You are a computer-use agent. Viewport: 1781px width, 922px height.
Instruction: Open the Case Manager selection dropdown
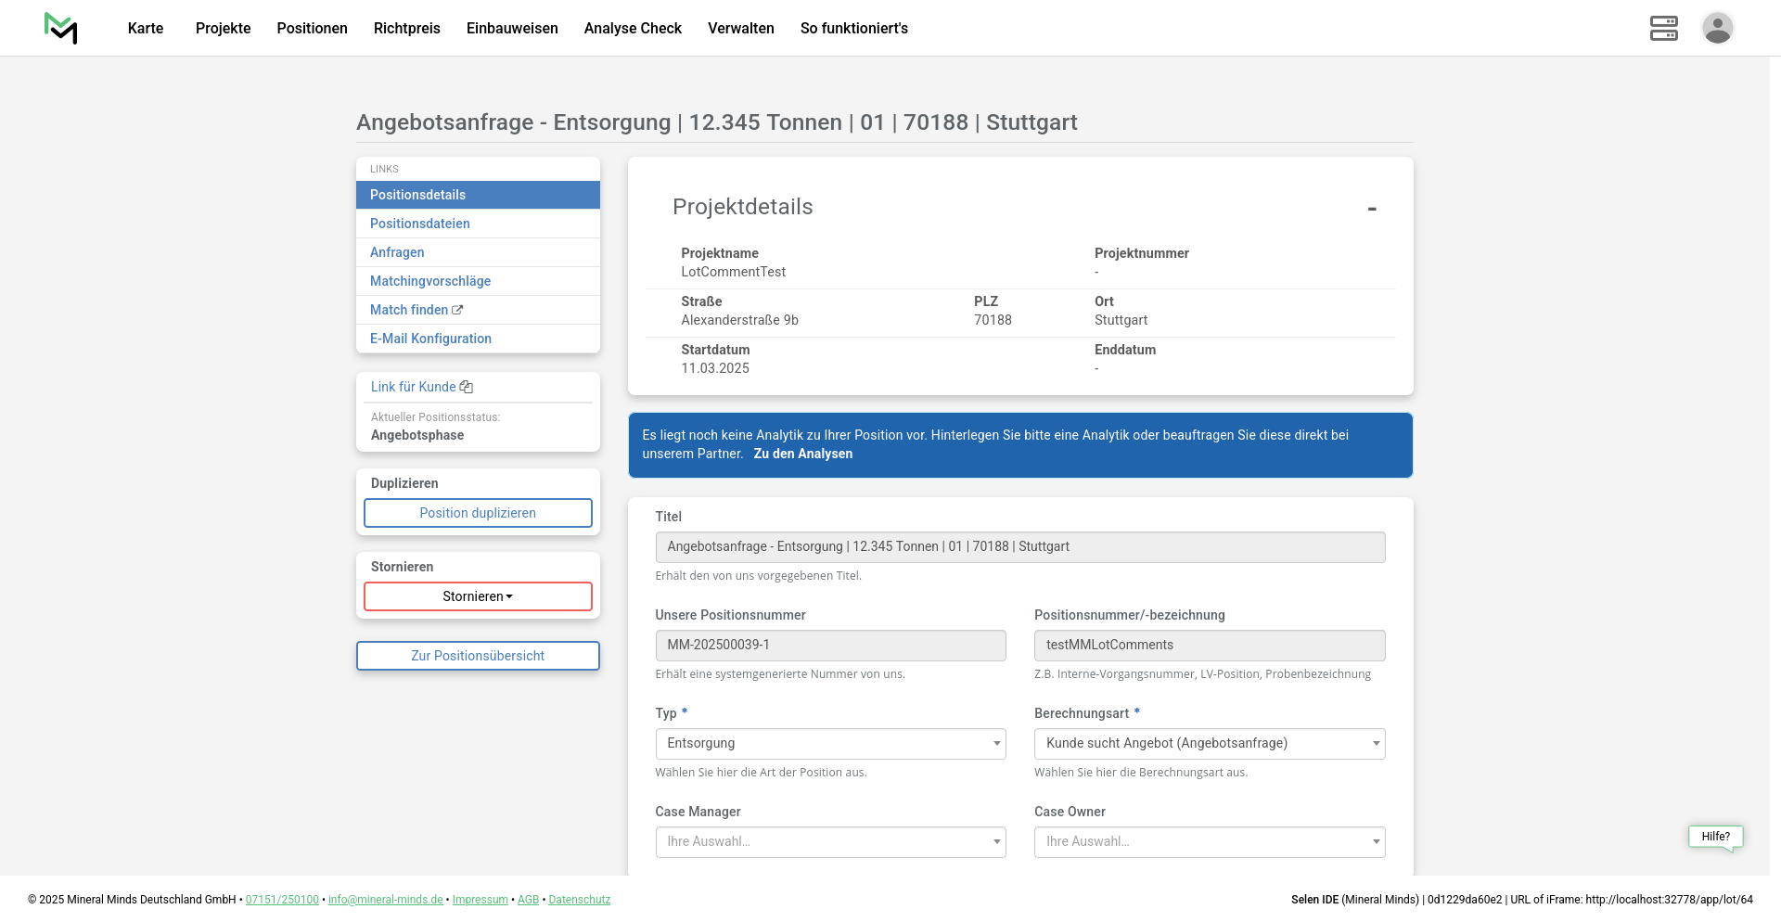click(x=830, y=842)
